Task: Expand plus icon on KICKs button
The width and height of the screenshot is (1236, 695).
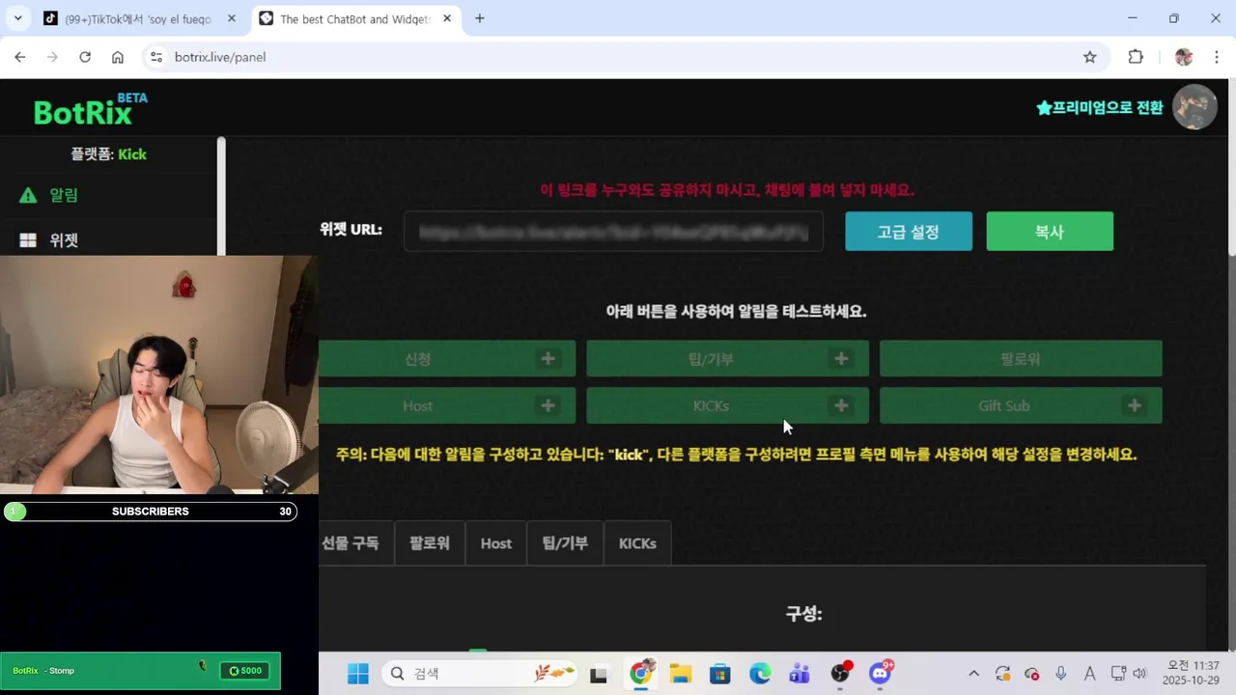Action: [841, 406]
